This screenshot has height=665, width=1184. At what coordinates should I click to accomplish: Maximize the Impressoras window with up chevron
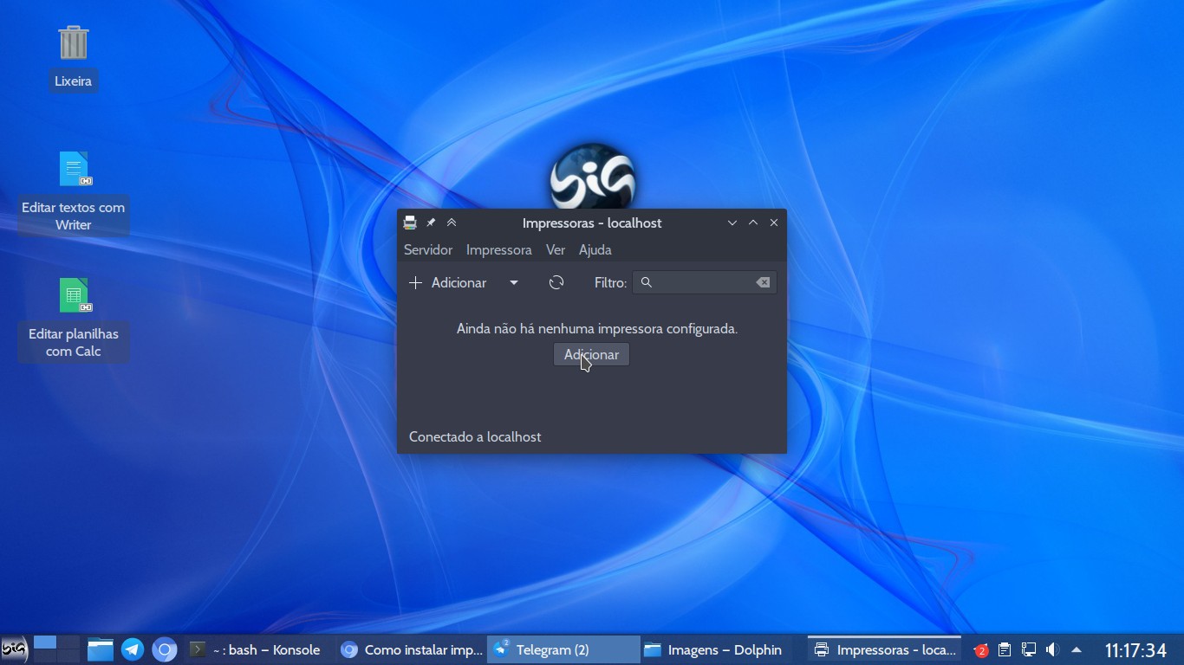753,223
